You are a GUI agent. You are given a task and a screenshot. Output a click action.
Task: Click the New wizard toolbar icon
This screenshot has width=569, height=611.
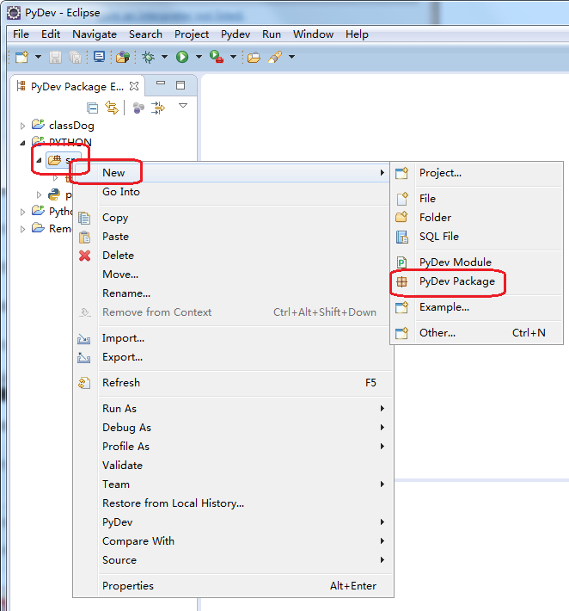[21, 57]
